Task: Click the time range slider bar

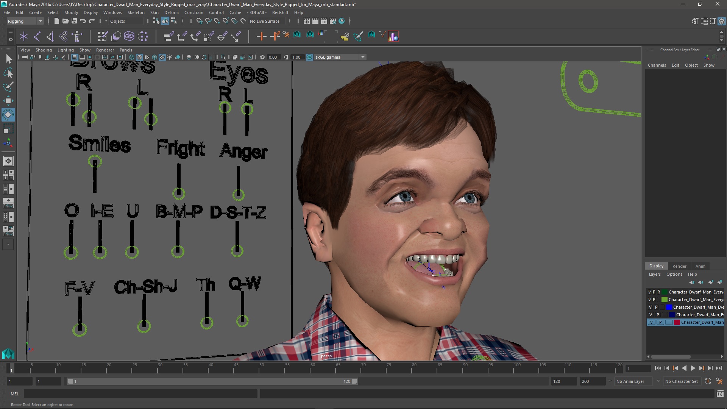Action: point(212,381)
